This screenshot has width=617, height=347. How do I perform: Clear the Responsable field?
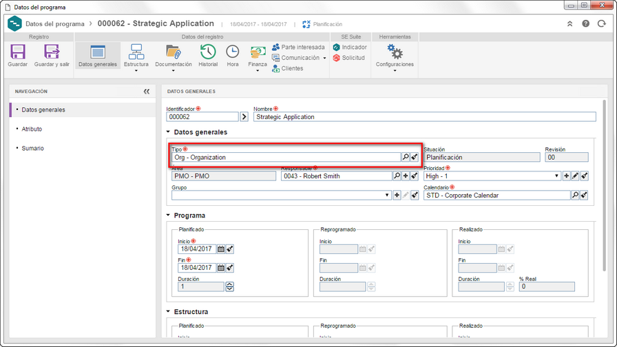click(x=415, y=176)
